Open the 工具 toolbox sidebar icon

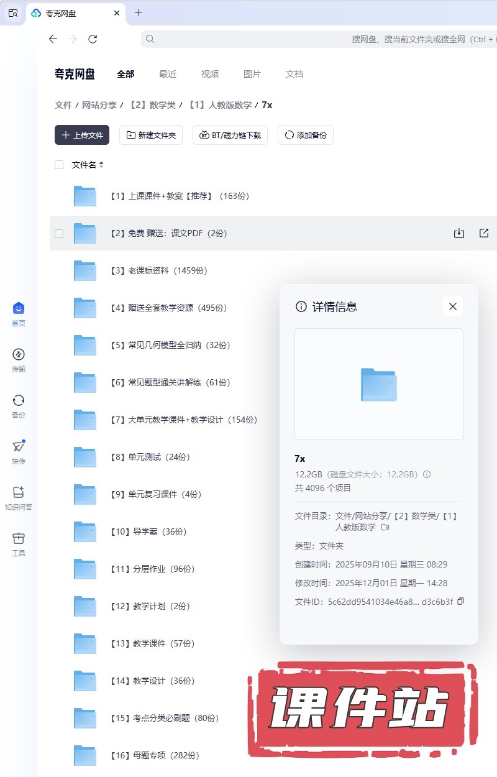coord(19,539)
